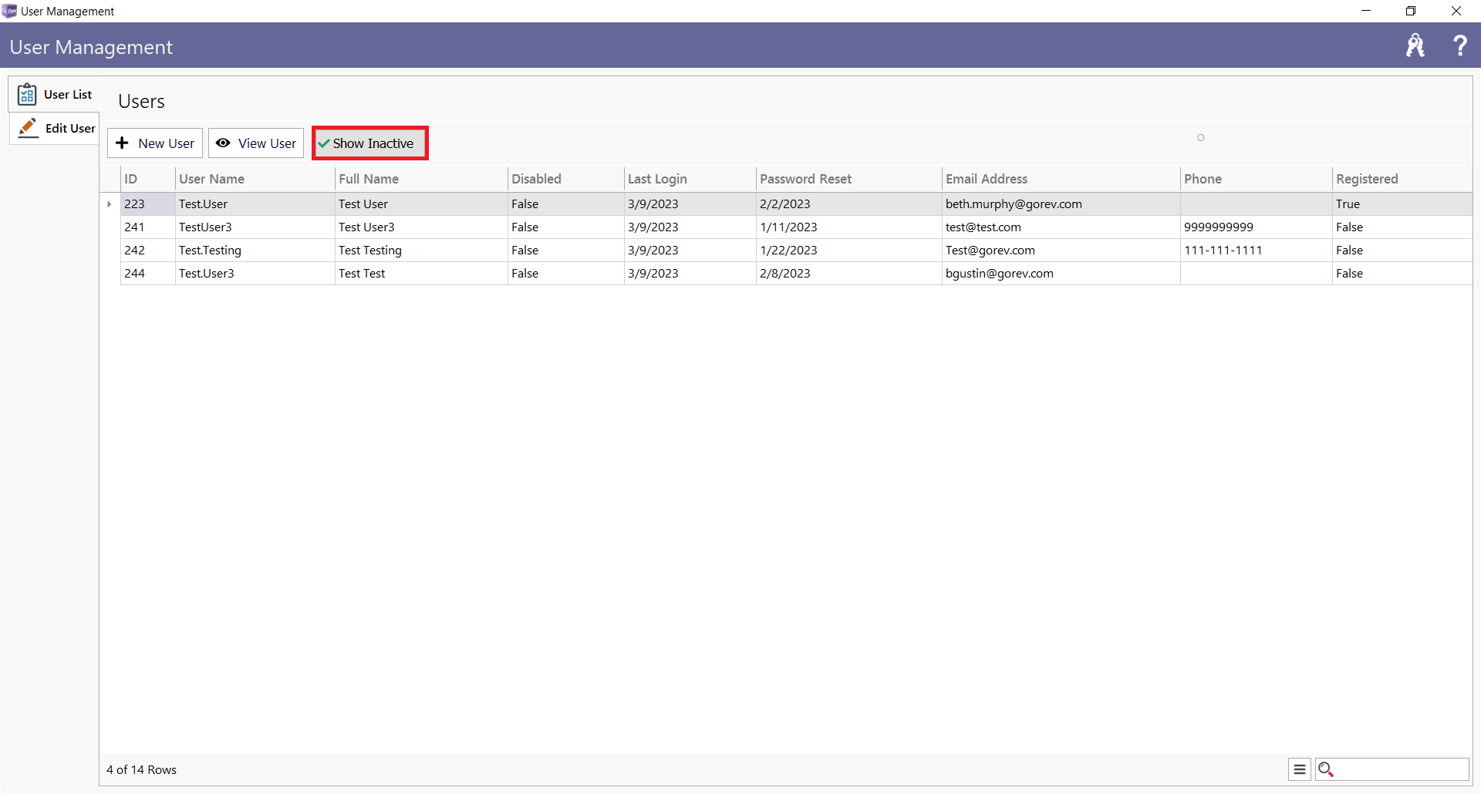Click the magnifier search icon

1326,769
